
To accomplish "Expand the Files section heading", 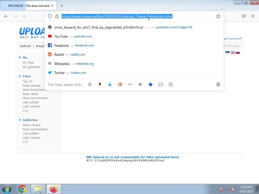I will point(27,76).
